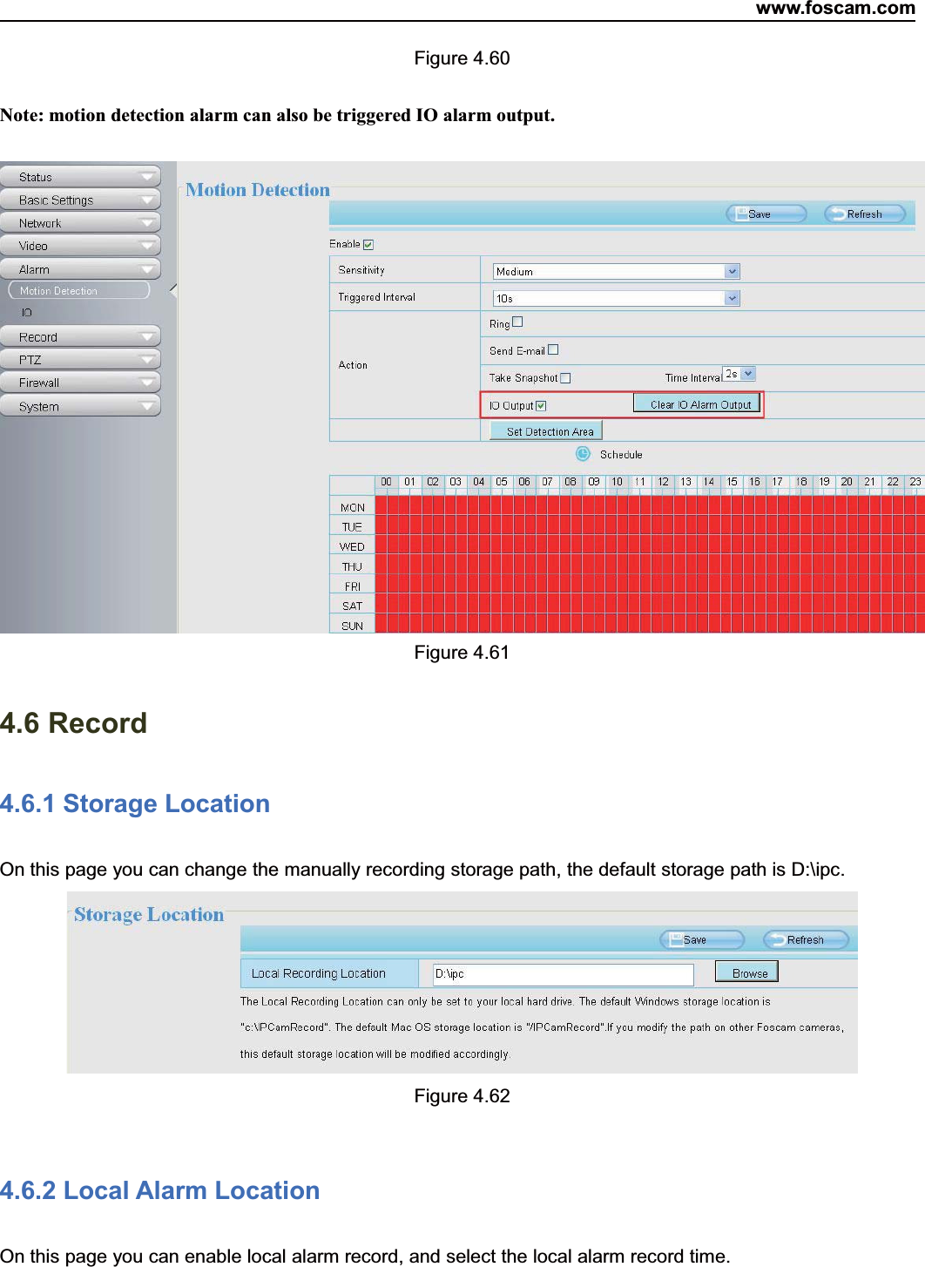The height and width of the screenshot is (1267, 925).
Task: Open the Triggered Interval dropdown
Action: point(617,298)
